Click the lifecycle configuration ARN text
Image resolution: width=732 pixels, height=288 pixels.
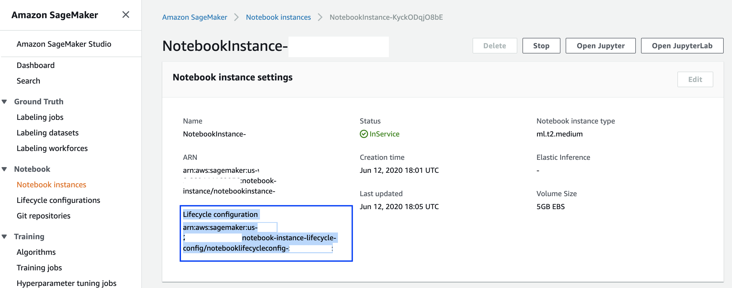tap(259, 238)
